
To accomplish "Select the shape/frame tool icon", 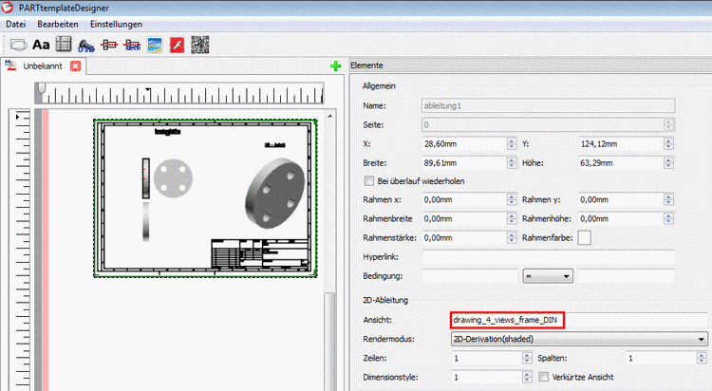I will tap(19, 45).
